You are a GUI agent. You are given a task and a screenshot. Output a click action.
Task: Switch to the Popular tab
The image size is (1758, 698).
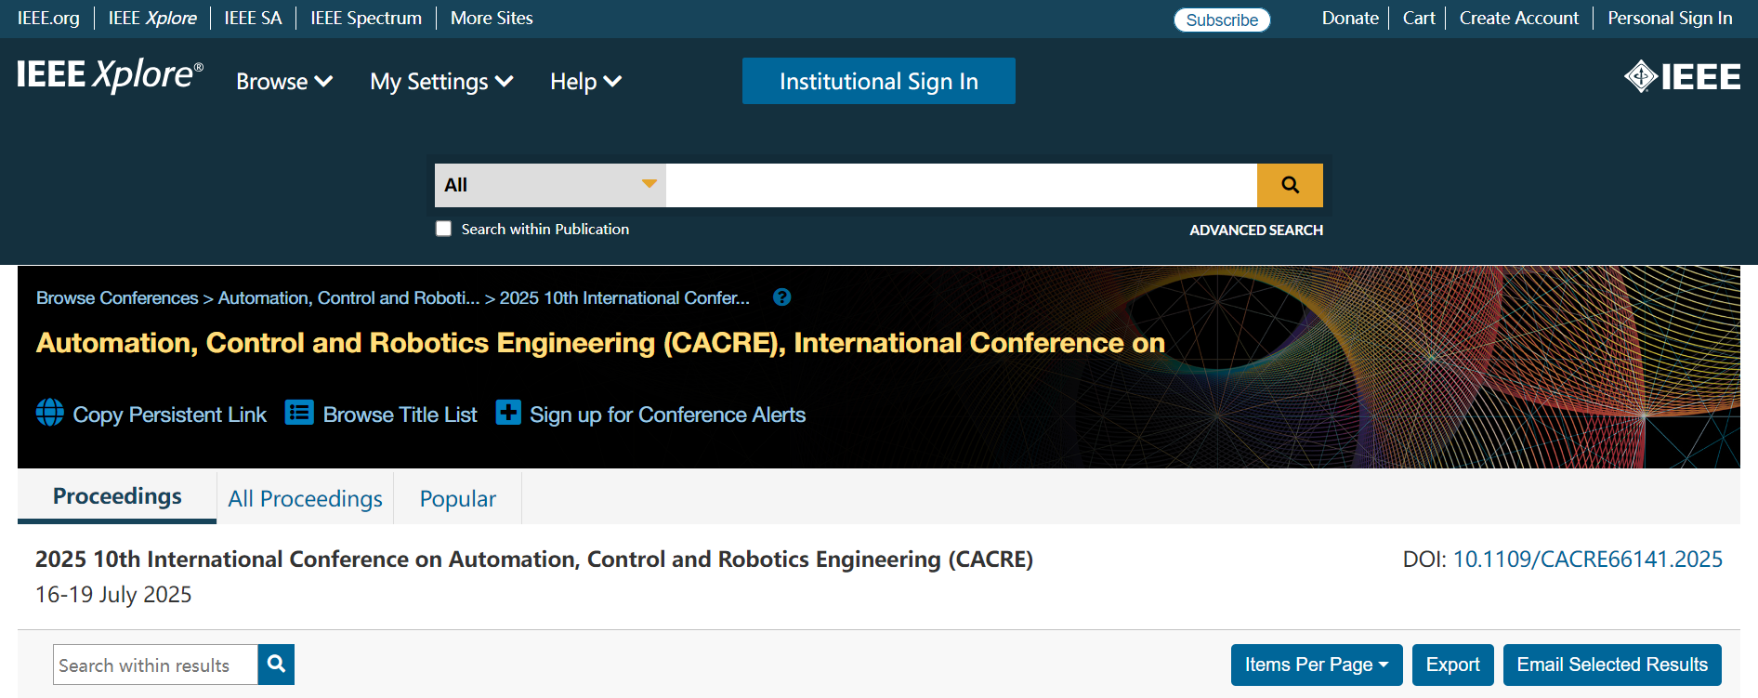coord(458,499)
